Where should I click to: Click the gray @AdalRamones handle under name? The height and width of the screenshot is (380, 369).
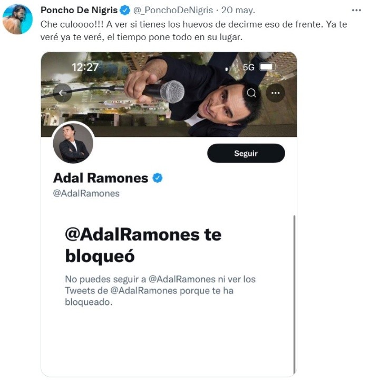click(86, 193)
